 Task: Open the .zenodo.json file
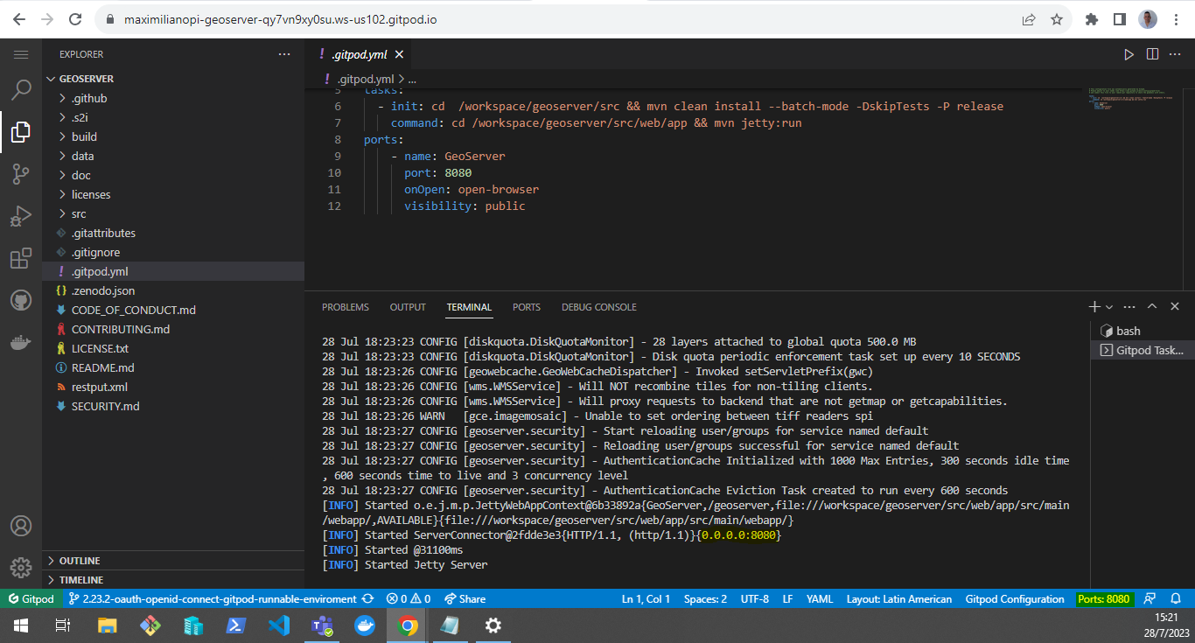pos(173,290)
